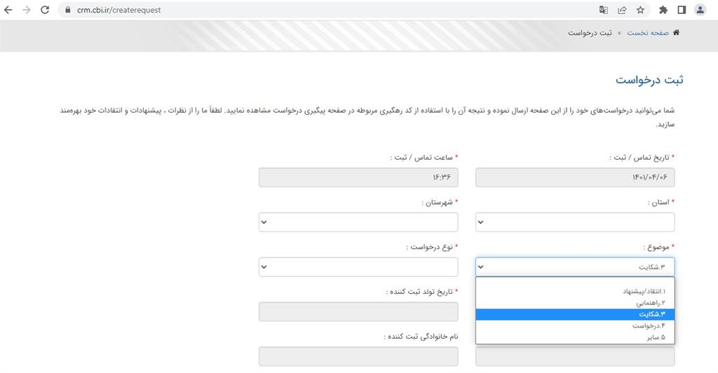Open the Extensions puzzle icon
This screenshot has width=718, height=373.
[x=663, y=10]
